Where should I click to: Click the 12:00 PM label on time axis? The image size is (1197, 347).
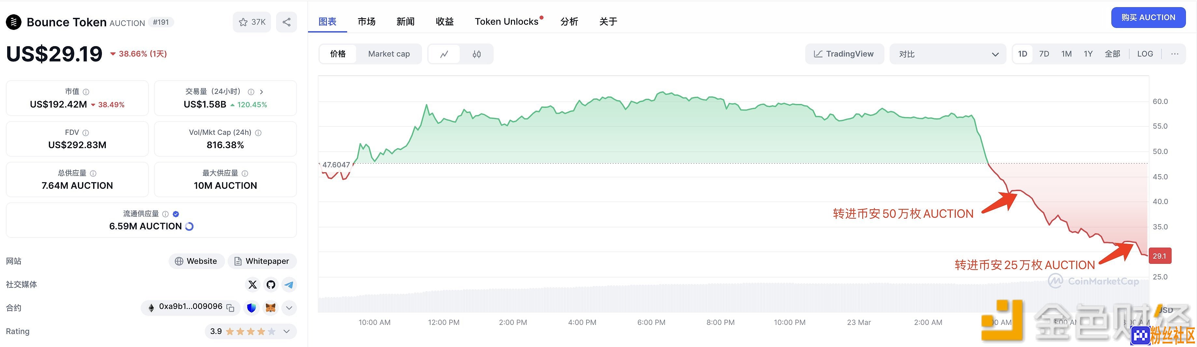tap(444, 322)
